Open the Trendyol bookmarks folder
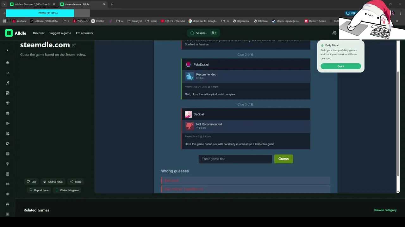 (x=134, y=21)
